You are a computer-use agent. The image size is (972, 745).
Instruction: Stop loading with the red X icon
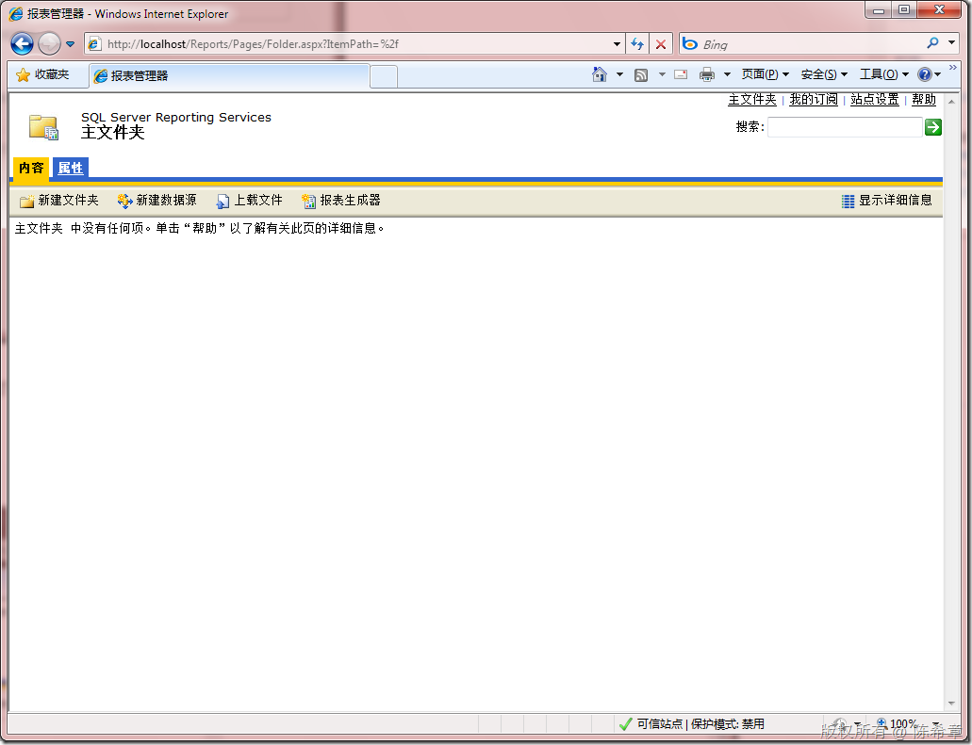[661, 44]
